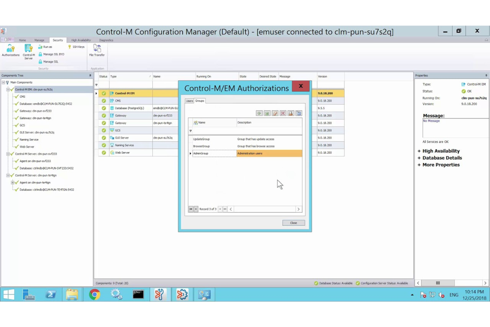
Task: Click the last blue toolbar icon in Authorizations
Action: [x=299, y=113]
